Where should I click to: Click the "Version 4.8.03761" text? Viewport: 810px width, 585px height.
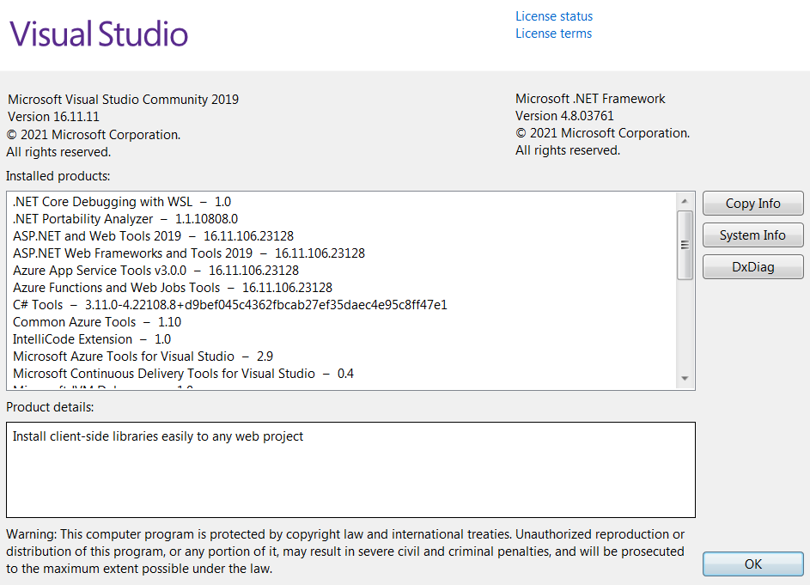tap(564, 116)
